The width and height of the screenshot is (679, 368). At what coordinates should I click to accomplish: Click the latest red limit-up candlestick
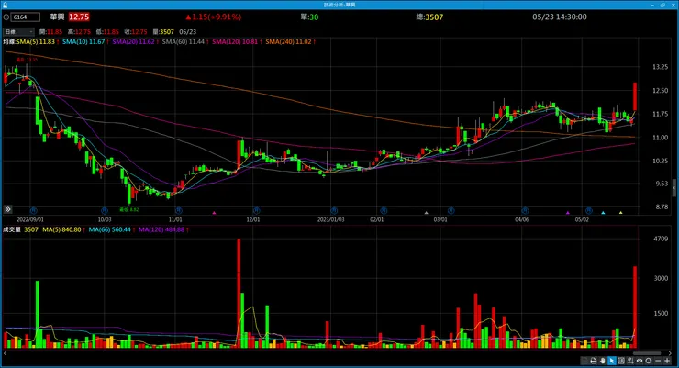[635, 96]
